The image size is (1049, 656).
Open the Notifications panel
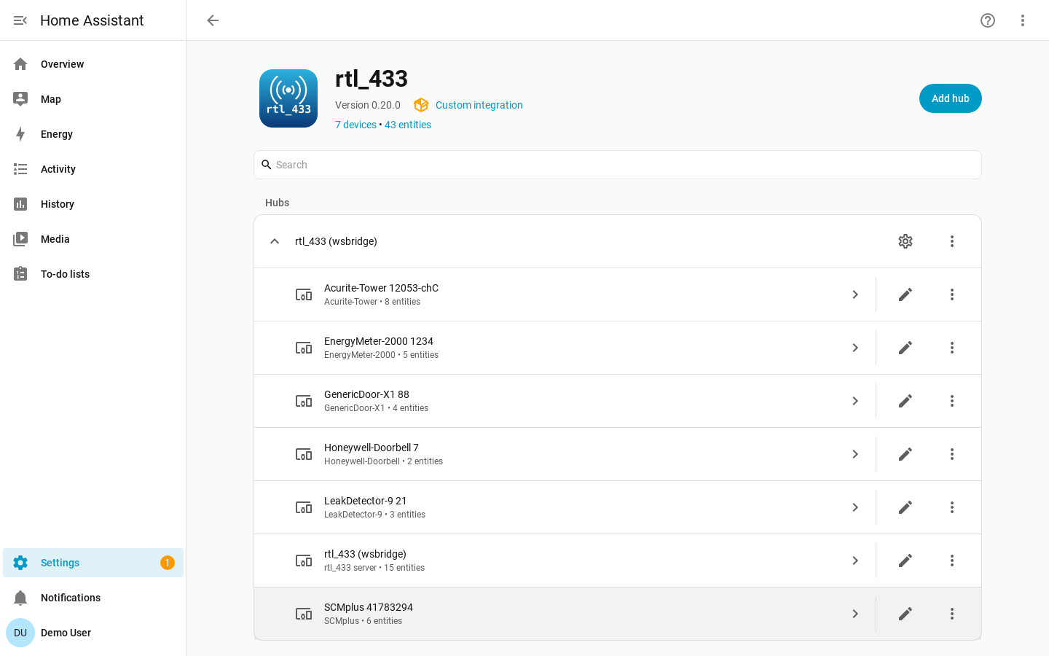(x=93, y=598)
